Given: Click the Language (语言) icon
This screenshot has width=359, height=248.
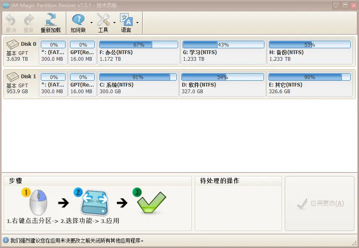Looking at the screenshot, I should point(126,20).
